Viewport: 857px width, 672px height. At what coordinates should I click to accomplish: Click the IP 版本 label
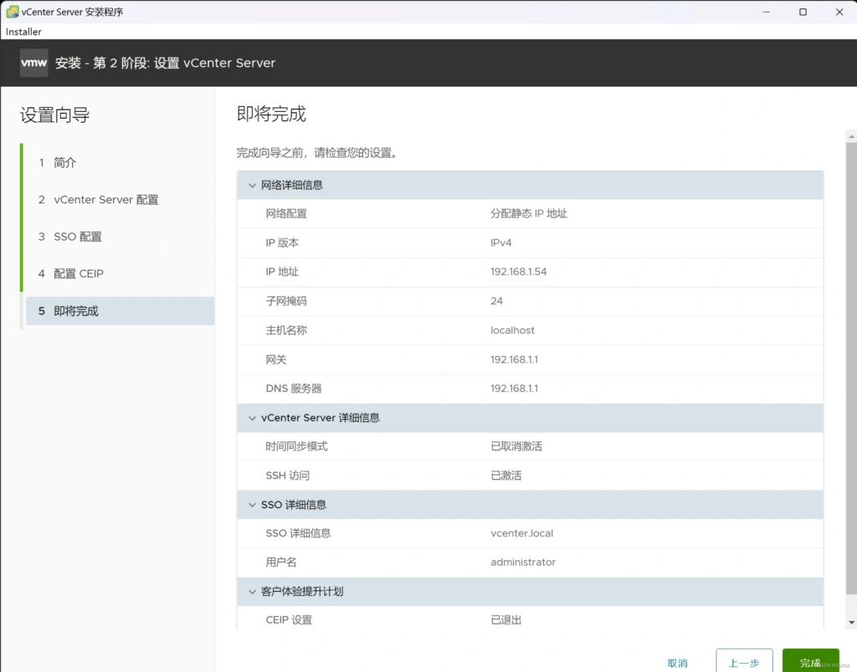click(282, 243)
